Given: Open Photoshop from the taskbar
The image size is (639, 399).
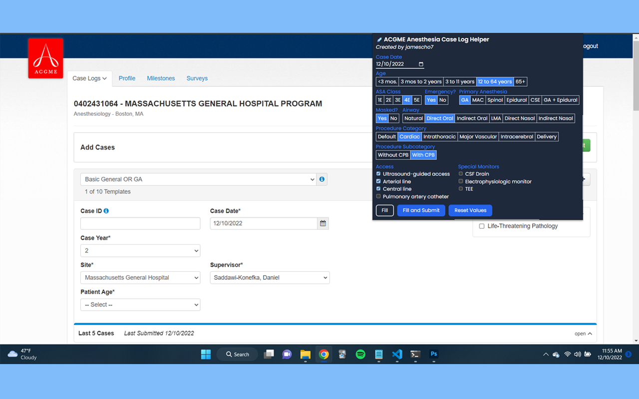Looking at the screenshot, I should [434, 354].
